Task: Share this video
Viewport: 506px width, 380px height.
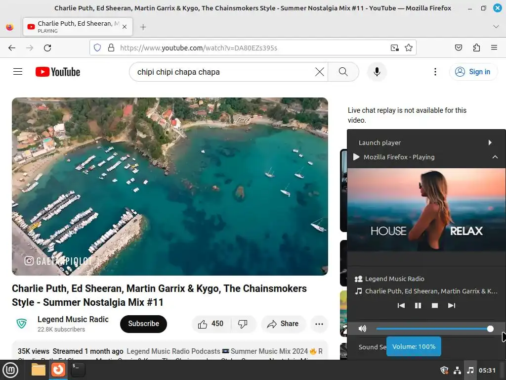Action: [283, 324]
